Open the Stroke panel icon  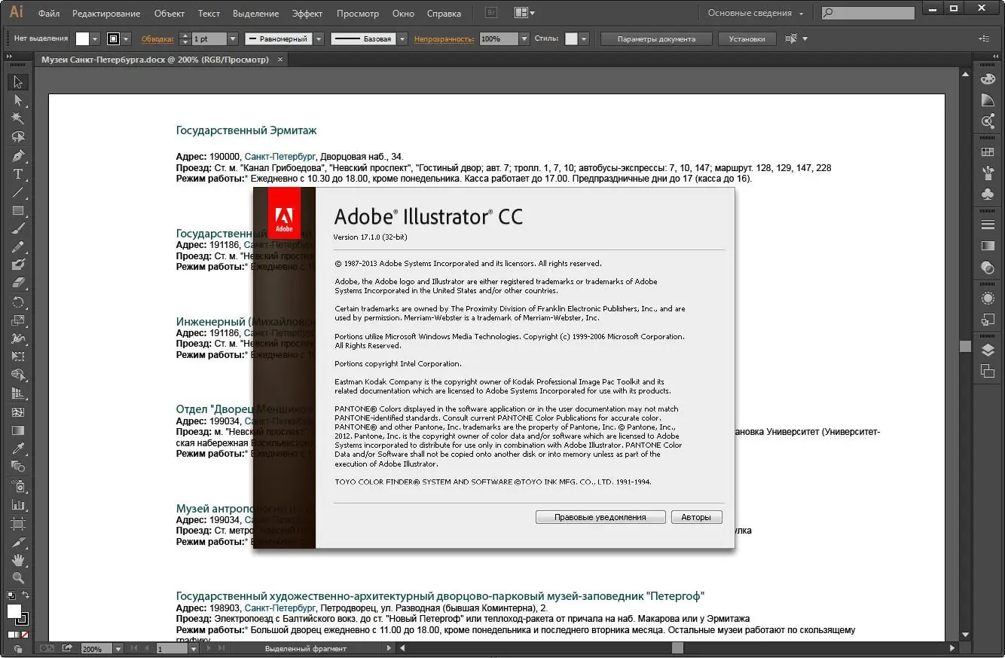988,225
